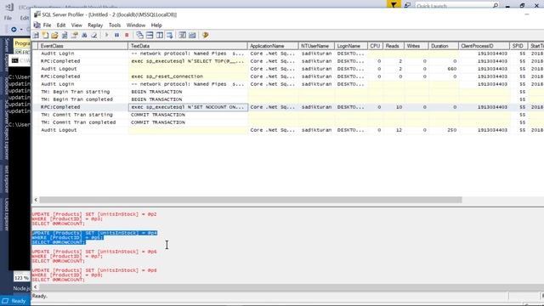This screenshot has height=306, width=544.
Task: Click the EventClass column header
Action: tap(83, 46)
